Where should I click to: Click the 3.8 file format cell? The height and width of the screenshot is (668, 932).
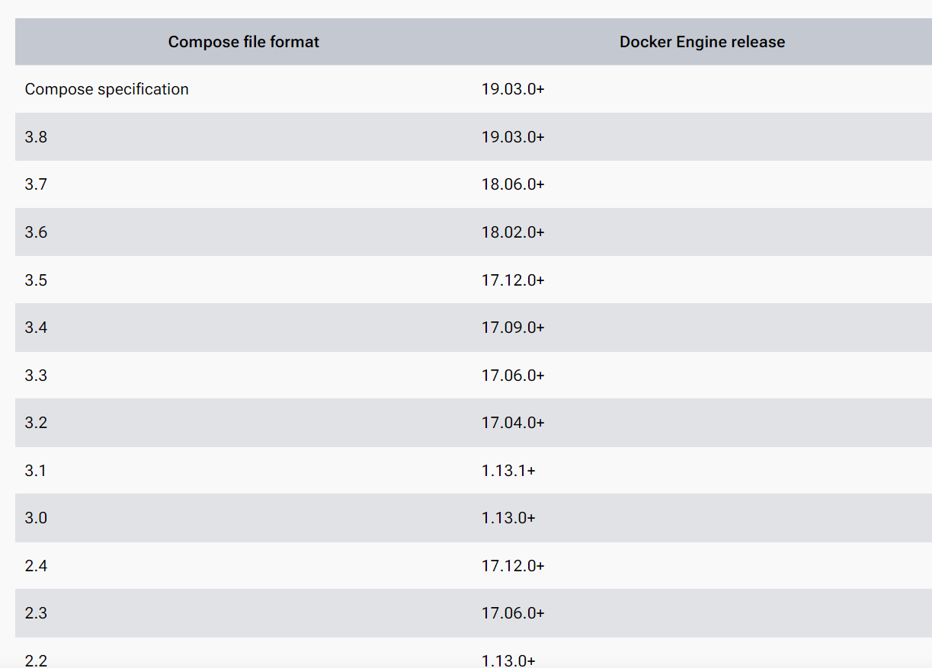pos(244,137)
